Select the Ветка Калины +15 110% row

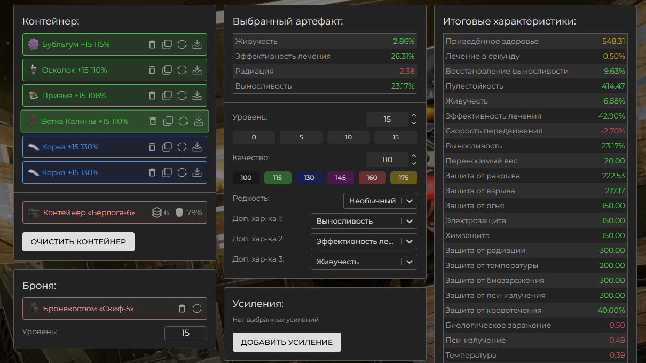point(115,121)
